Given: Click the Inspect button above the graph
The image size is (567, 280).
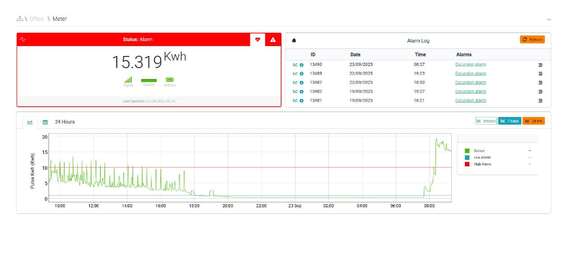Looking at the screenshot, I should tap(486, 121).
